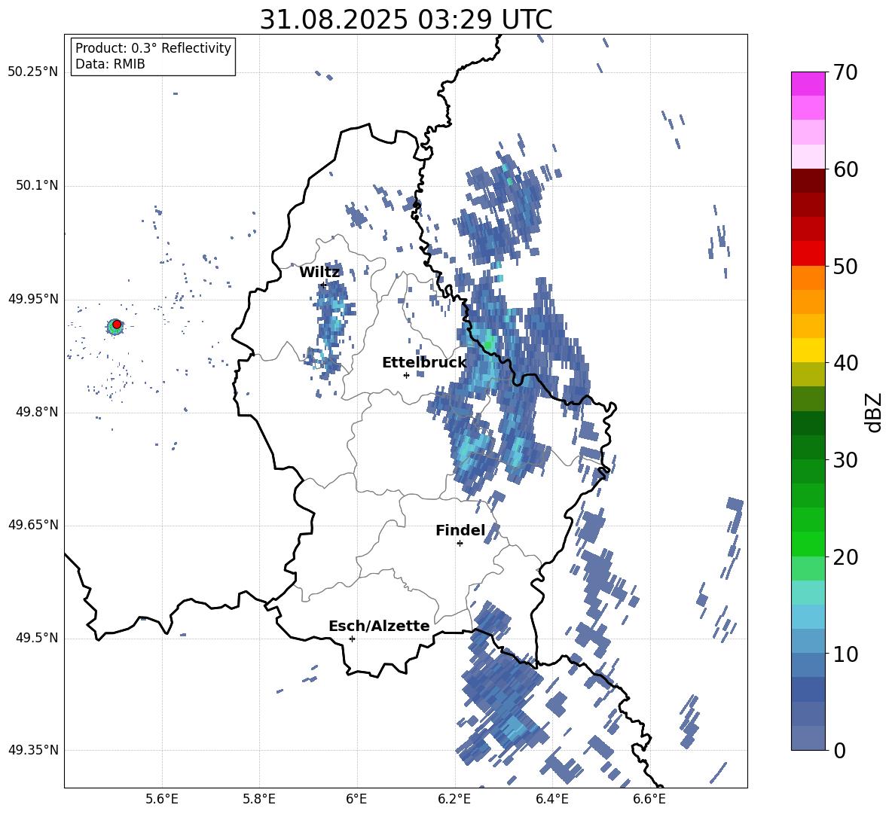Click the colorbar 60 tick label
This screenshot has width=892, height=814.
(x=845, y=169)
